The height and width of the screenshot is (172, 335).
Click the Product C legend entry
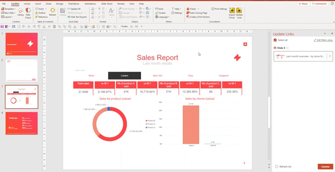pos(150,127)
